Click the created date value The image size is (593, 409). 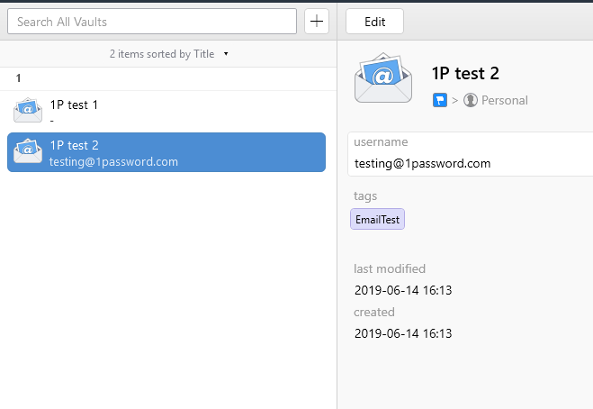403,333
